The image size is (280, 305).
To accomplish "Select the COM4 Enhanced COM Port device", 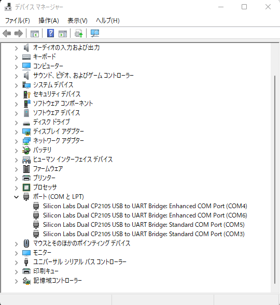I will click(x=145, y=206).
